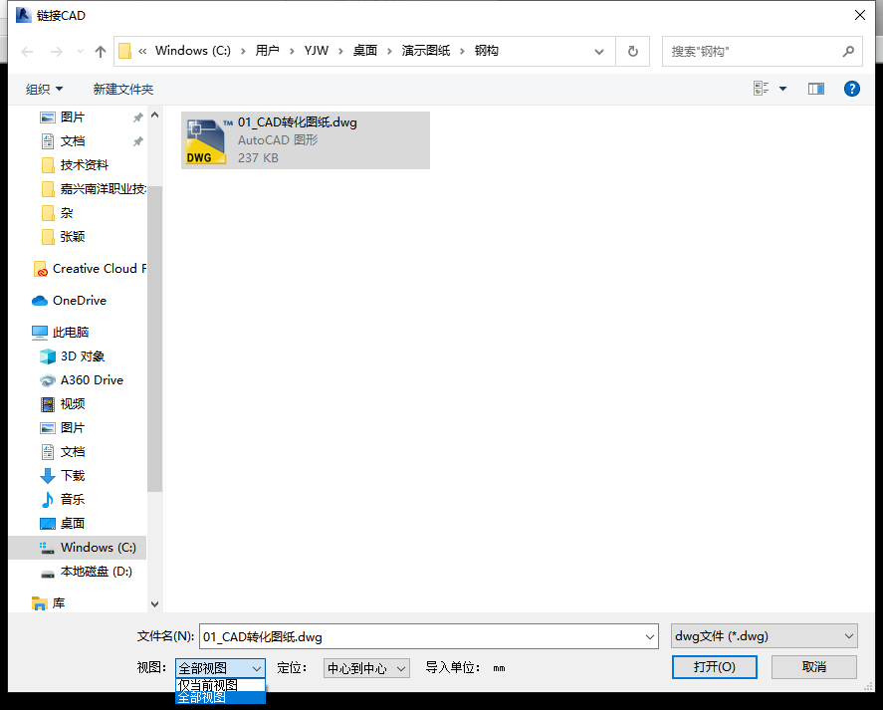Open the 定位 中心到中心 dropdown
Viewport: 883px width, 710px height.
pyautogui.click(x=366, y=668)
